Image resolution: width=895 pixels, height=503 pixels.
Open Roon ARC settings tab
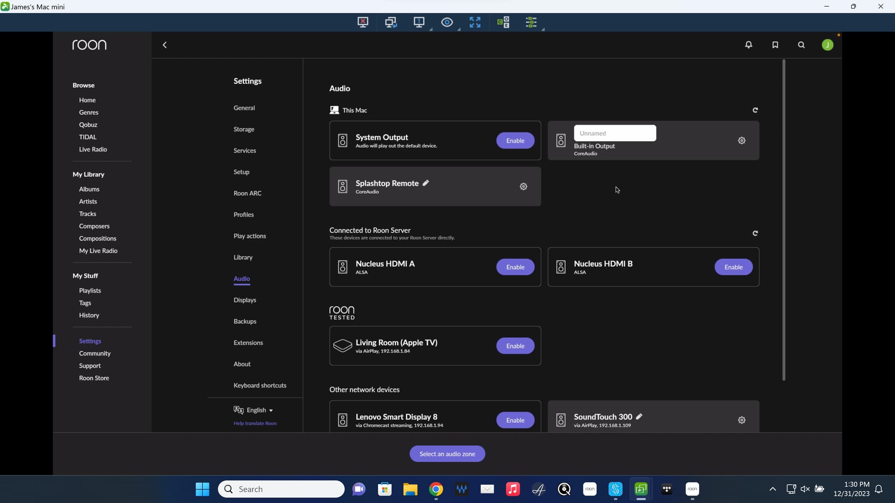click(x=248, y=193)
